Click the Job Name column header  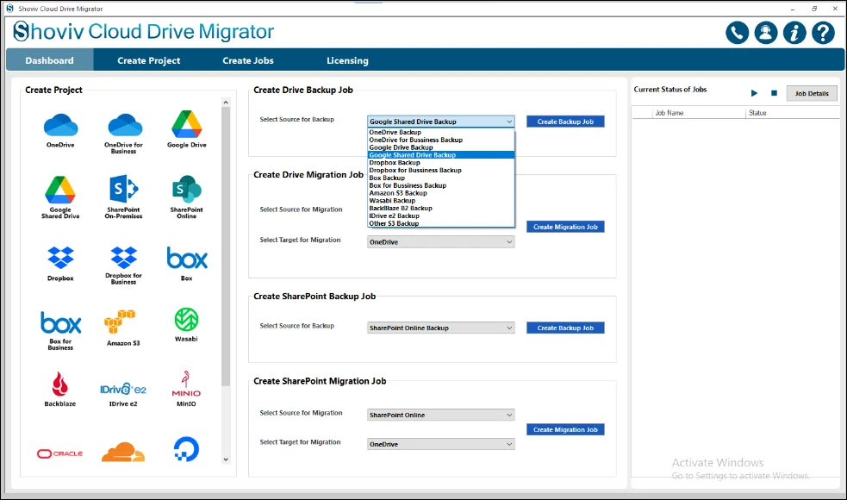point(669,113)
